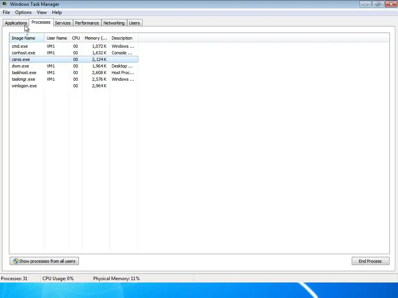Click memory value 2,964 K
The width and height of the screenshot is (398, 298).
pos(99,86)
